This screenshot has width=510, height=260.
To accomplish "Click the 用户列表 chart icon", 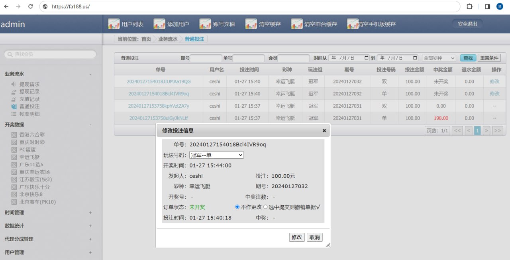I will pos(114,24).
